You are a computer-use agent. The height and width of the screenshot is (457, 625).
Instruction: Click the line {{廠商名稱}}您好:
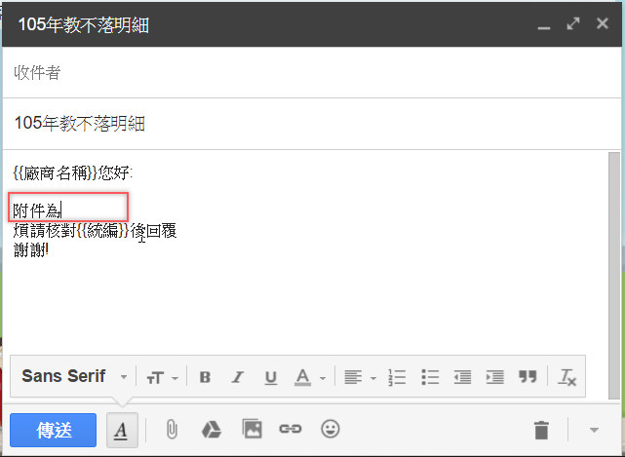pos(73,173)
